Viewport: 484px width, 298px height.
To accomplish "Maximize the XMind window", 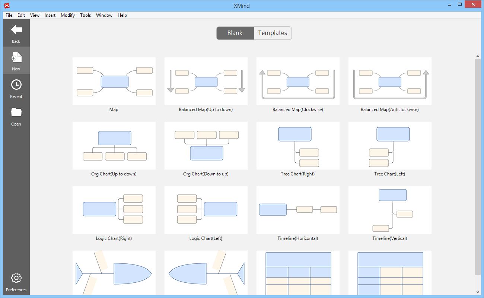I will (459, 4).
